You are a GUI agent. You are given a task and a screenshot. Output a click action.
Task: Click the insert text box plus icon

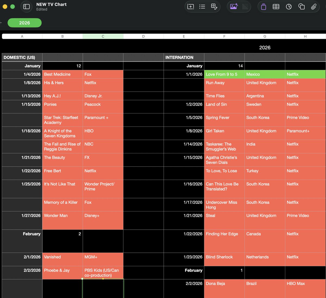tap(191, 7)
